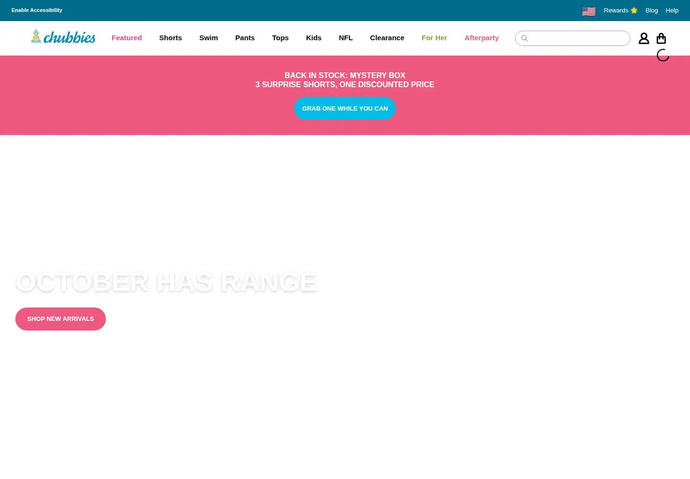Click the Chubbies pineapple logo
This screenshot has width=690, height=479.
pos(63,37)
